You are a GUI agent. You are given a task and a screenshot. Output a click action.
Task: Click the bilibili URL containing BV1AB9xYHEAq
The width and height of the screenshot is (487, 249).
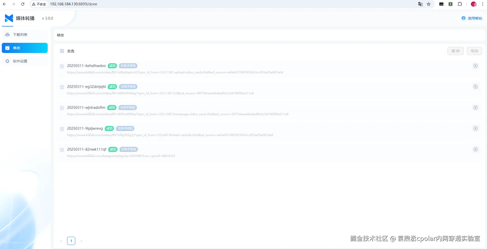[160, 93]
